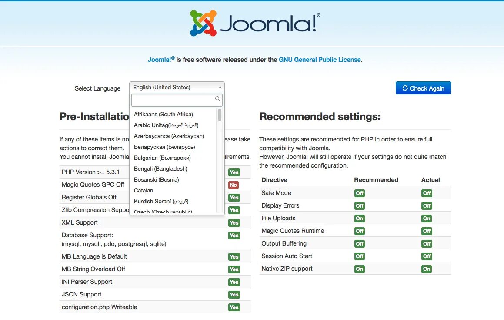Click Magic Quotes Runtime actual Off badge
The width and height of the screenshot is (504, 320).
click(x=427, y=231)
